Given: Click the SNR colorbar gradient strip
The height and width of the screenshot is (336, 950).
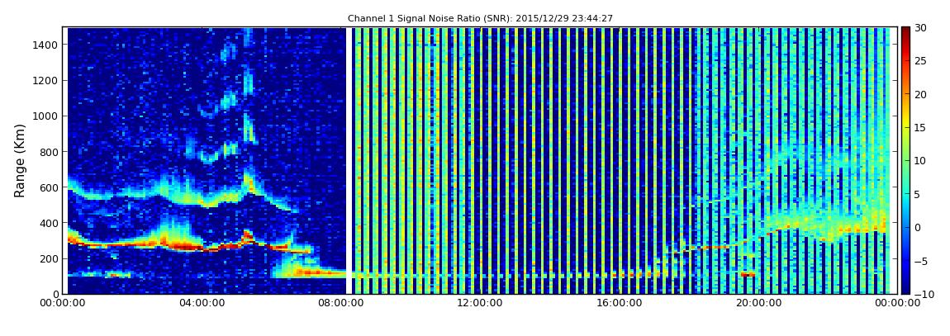Looking at the screenshot, I should click(905, 160).
